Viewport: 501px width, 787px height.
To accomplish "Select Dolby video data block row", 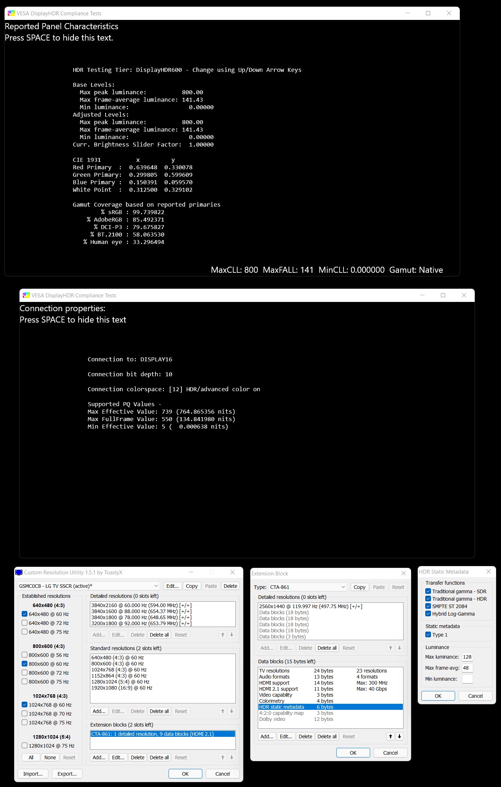I will click(331, 719).
